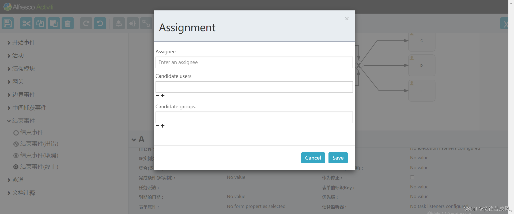Add a candidate user with the plus icon

[x=162, y=95]
